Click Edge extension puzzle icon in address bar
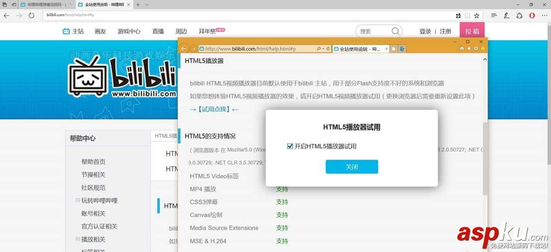The width and height of the screenshot is (551, 252). coord(458,15)
